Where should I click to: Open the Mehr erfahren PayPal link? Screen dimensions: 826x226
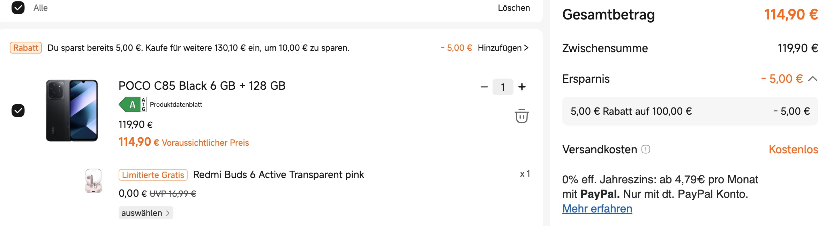click(x=597, y=209)
